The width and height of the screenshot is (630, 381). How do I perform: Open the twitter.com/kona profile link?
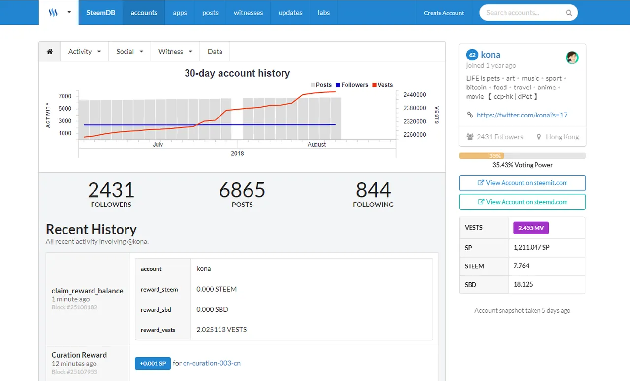coord(522,115)
